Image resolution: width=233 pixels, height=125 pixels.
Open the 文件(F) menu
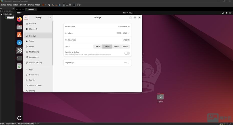point(4,5)
